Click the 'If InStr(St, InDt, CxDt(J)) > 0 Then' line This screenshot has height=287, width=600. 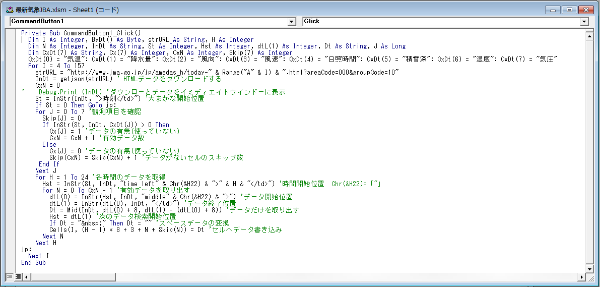(x=106, y=125)
